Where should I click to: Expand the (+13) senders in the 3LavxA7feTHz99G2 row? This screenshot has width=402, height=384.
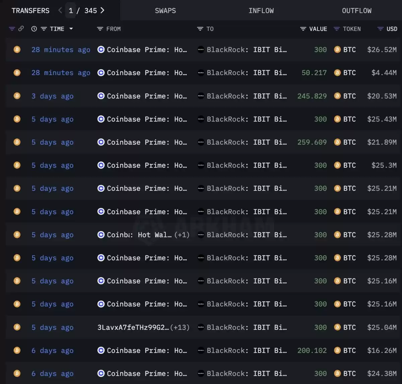pos(180,327)
